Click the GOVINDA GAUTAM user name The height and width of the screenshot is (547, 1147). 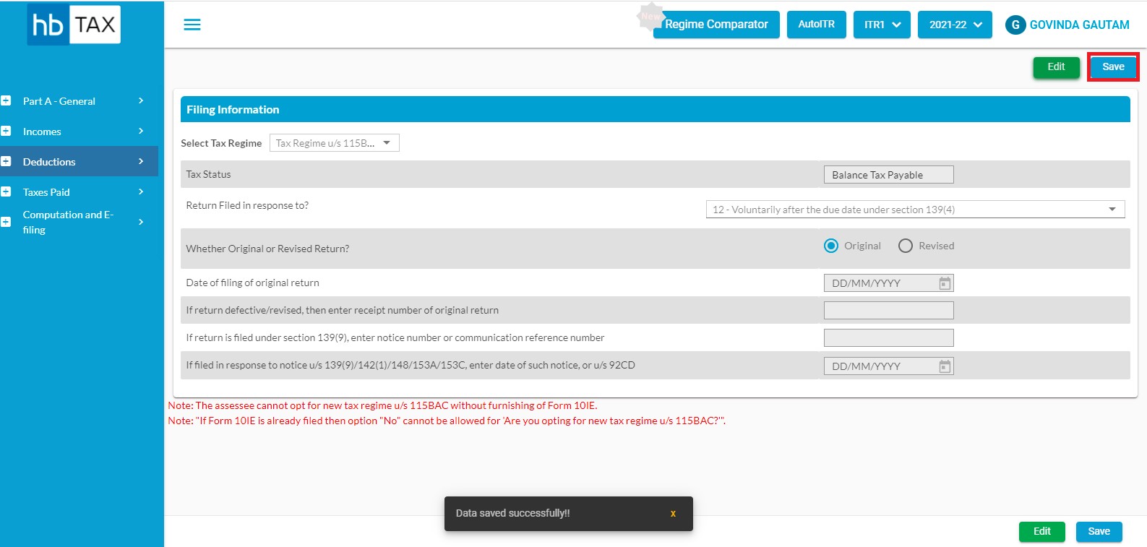tap(1079, 25)
